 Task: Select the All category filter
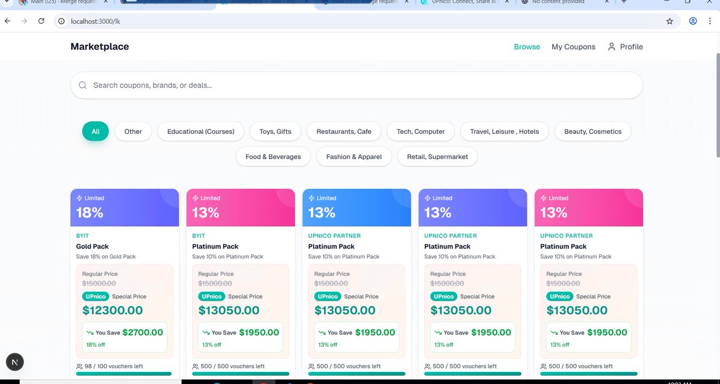coord(95,131)
